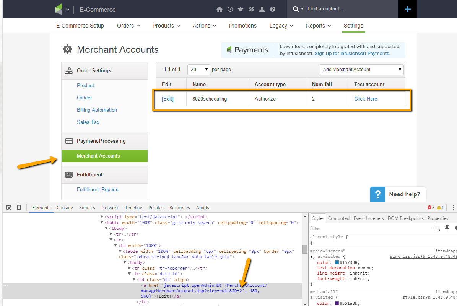Click the #551a8b color swatch
Viewport: 457px width, 306px height.
point(337,303)
